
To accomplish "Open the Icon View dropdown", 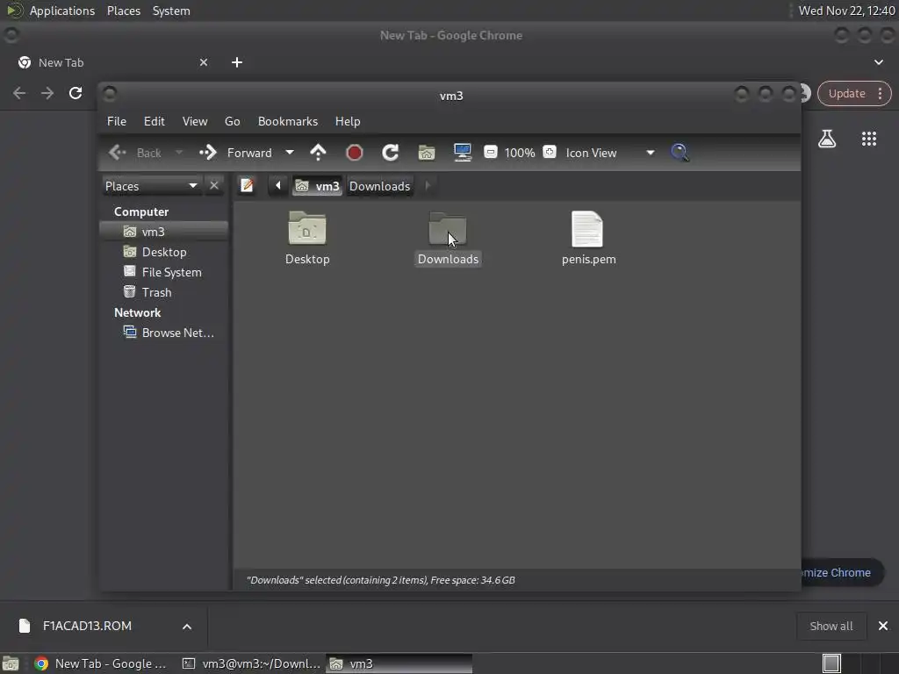I will [609, 153].
